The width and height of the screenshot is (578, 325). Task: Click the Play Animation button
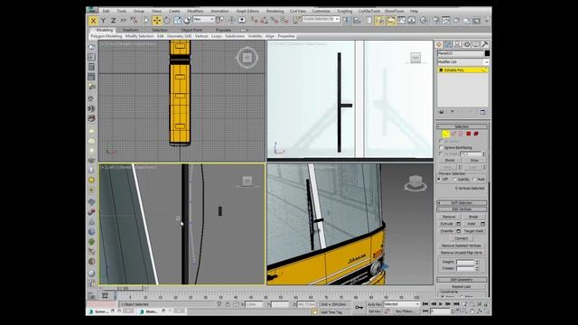441,304
